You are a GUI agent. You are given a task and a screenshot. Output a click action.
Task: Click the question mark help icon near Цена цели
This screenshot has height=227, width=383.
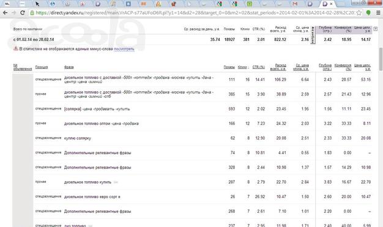pos(376,29)
